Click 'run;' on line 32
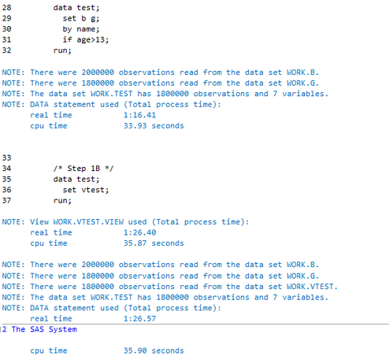This screenshot has height=356, width=389. coord(62,50)
